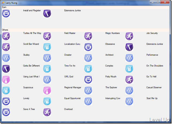Viewport: 172px width, 124px height.
Task: Click the 'UML God' label
Action: click(69, 77)
